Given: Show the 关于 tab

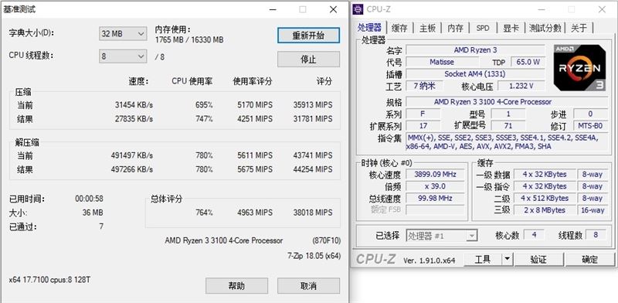Looking at the screenshot, I should click(579, 28).
